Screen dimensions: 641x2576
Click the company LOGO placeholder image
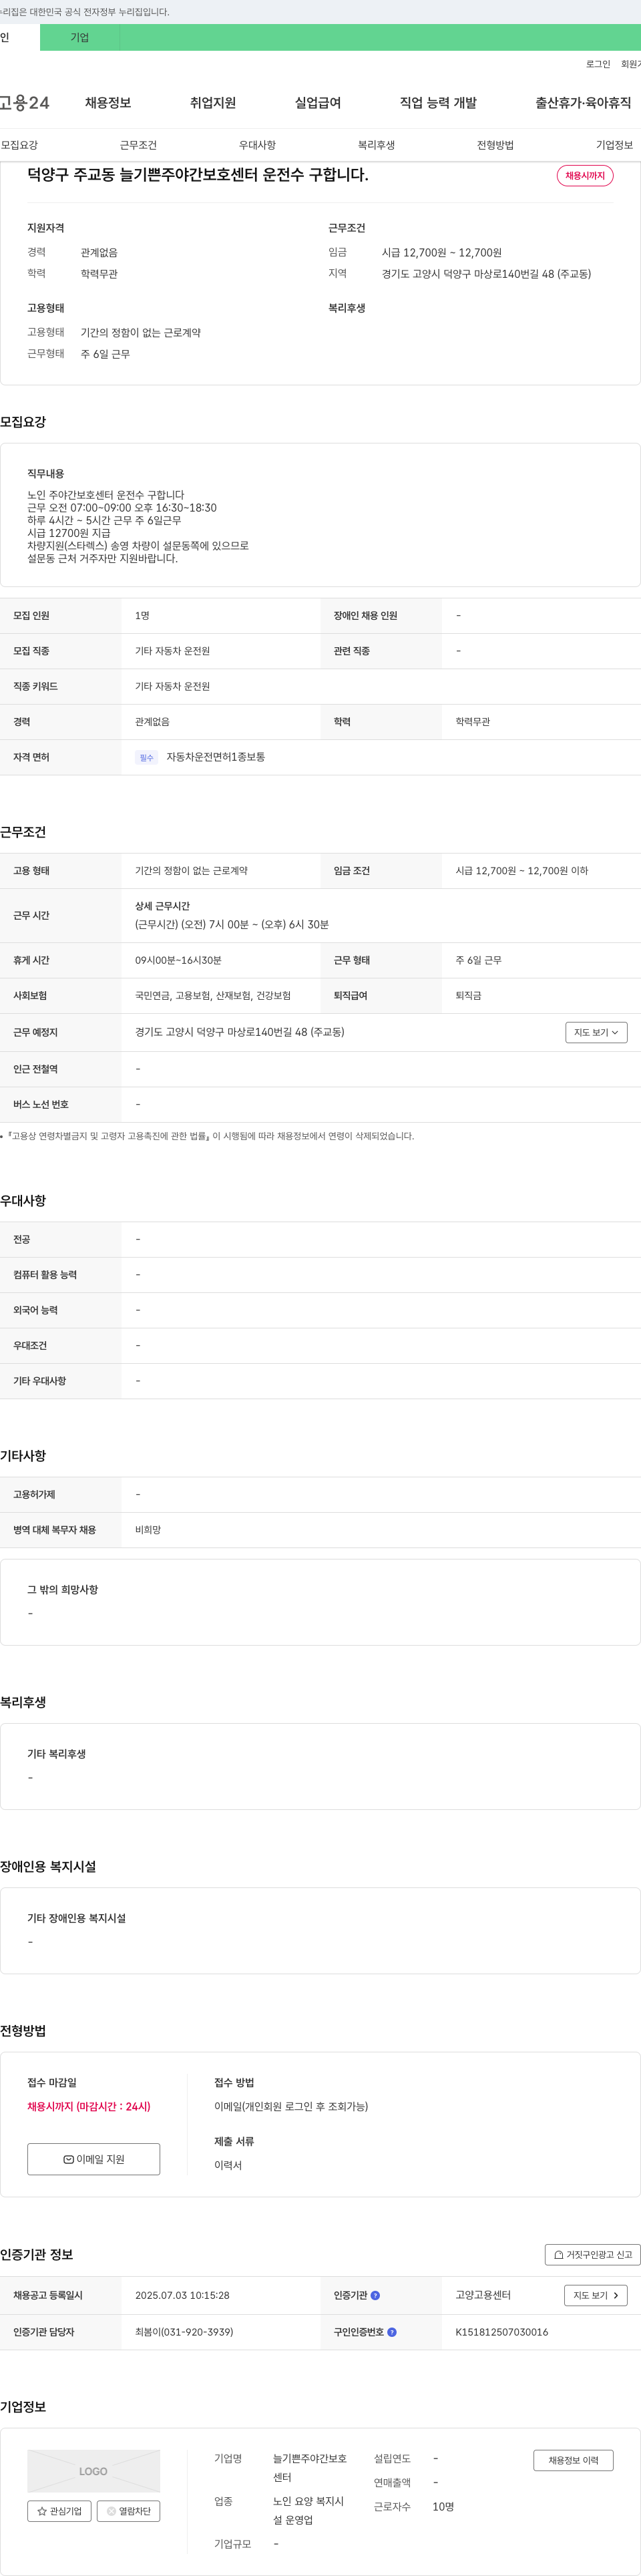pyautogui.click(x=94, y=2471)
